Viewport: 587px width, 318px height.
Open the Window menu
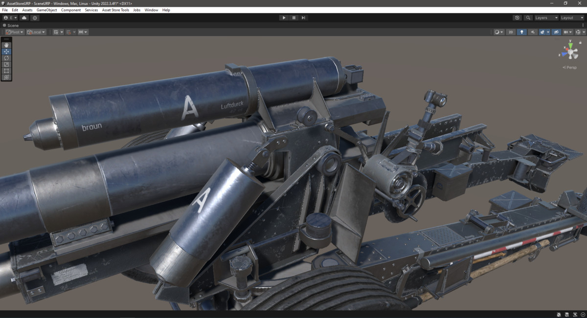[x=151, y=10]
